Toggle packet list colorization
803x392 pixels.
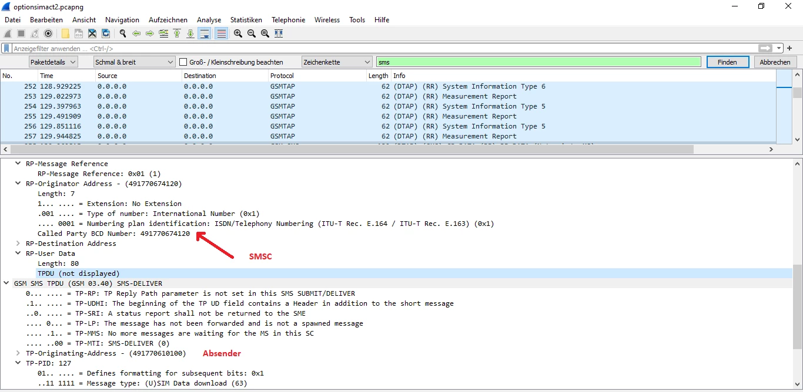[222, 33]
